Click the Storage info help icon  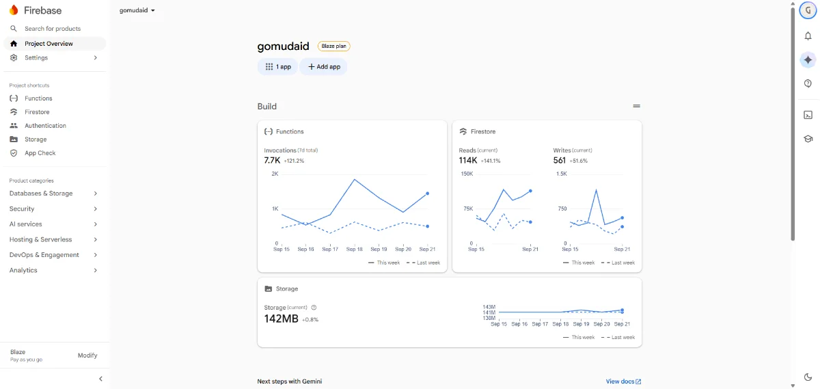click(314, 308)
